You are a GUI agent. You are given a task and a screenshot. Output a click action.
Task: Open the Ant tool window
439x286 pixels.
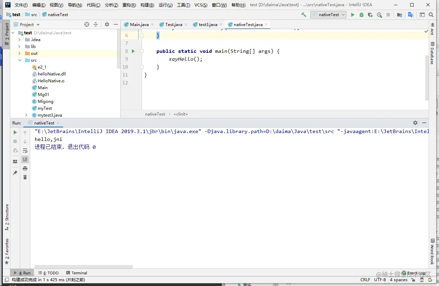(432, 29)
